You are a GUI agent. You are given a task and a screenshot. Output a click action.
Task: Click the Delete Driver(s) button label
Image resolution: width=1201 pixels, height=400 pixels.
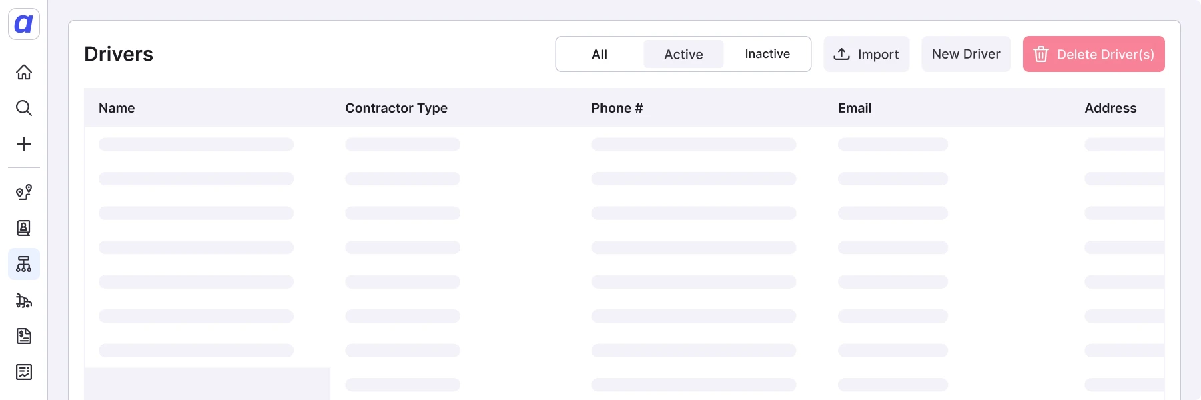(1106, 55)
